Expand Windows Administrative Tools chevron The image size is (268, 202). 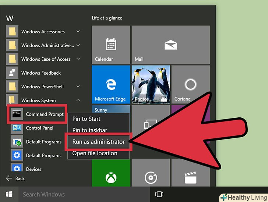click(78, 45)
